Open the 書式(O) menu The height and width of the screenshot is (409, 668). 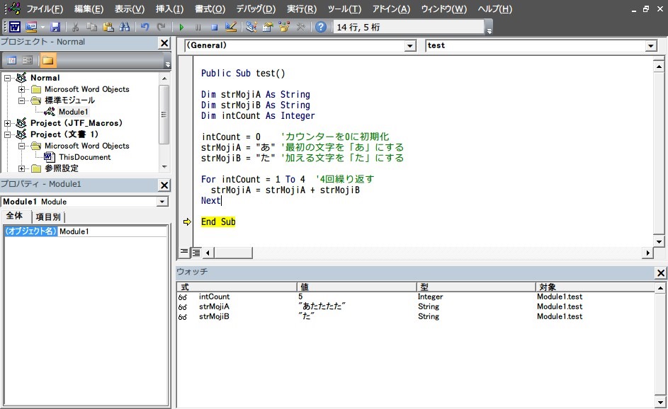[x=210, y=9]
